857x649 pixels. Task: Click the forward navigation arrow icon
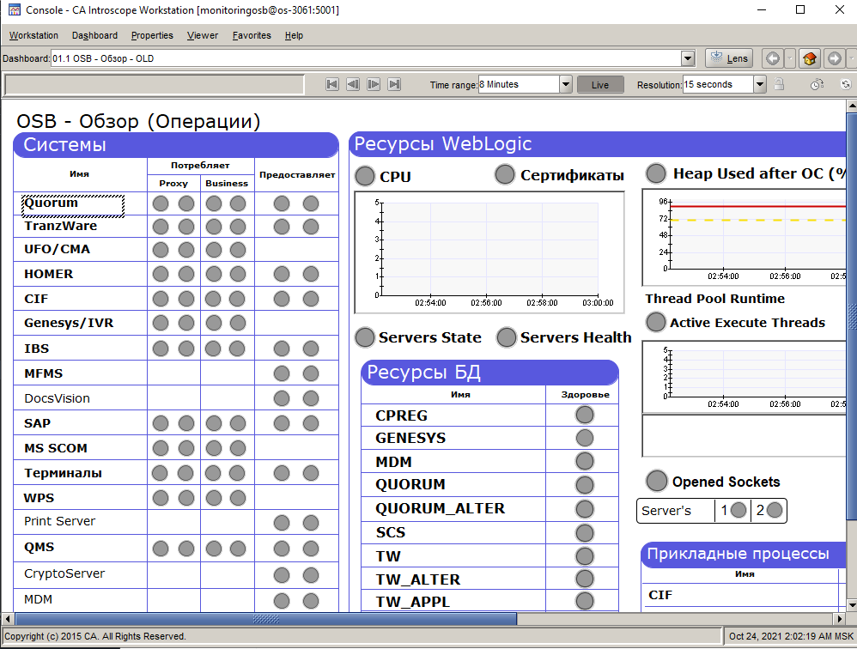point(834,58)
